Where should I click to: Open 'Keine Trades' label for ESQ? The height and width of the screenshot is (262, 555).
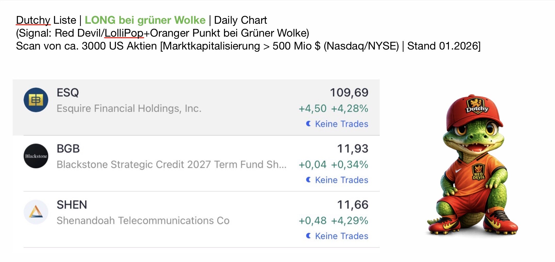pos(342,124)
